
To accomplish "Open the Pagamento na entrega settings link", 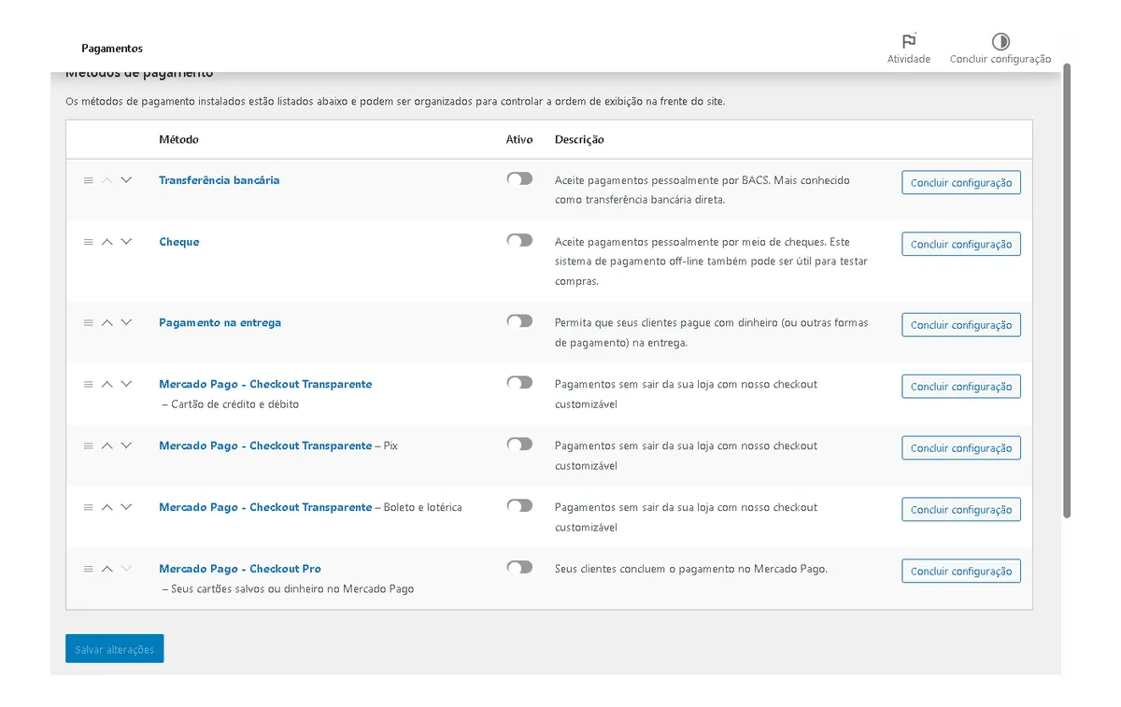I will click(x=220, y=321).
